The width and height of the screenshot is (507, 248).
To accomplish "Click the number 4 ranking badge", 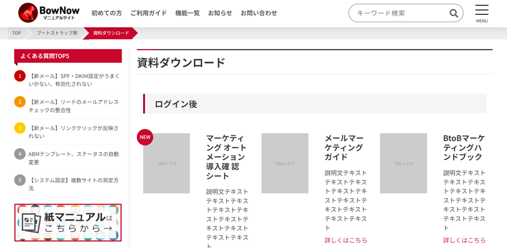I will click(x=20, y=154).
